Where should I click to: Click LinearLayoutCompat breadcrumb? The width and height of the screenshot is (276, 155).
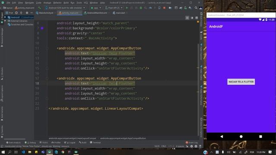72,138
